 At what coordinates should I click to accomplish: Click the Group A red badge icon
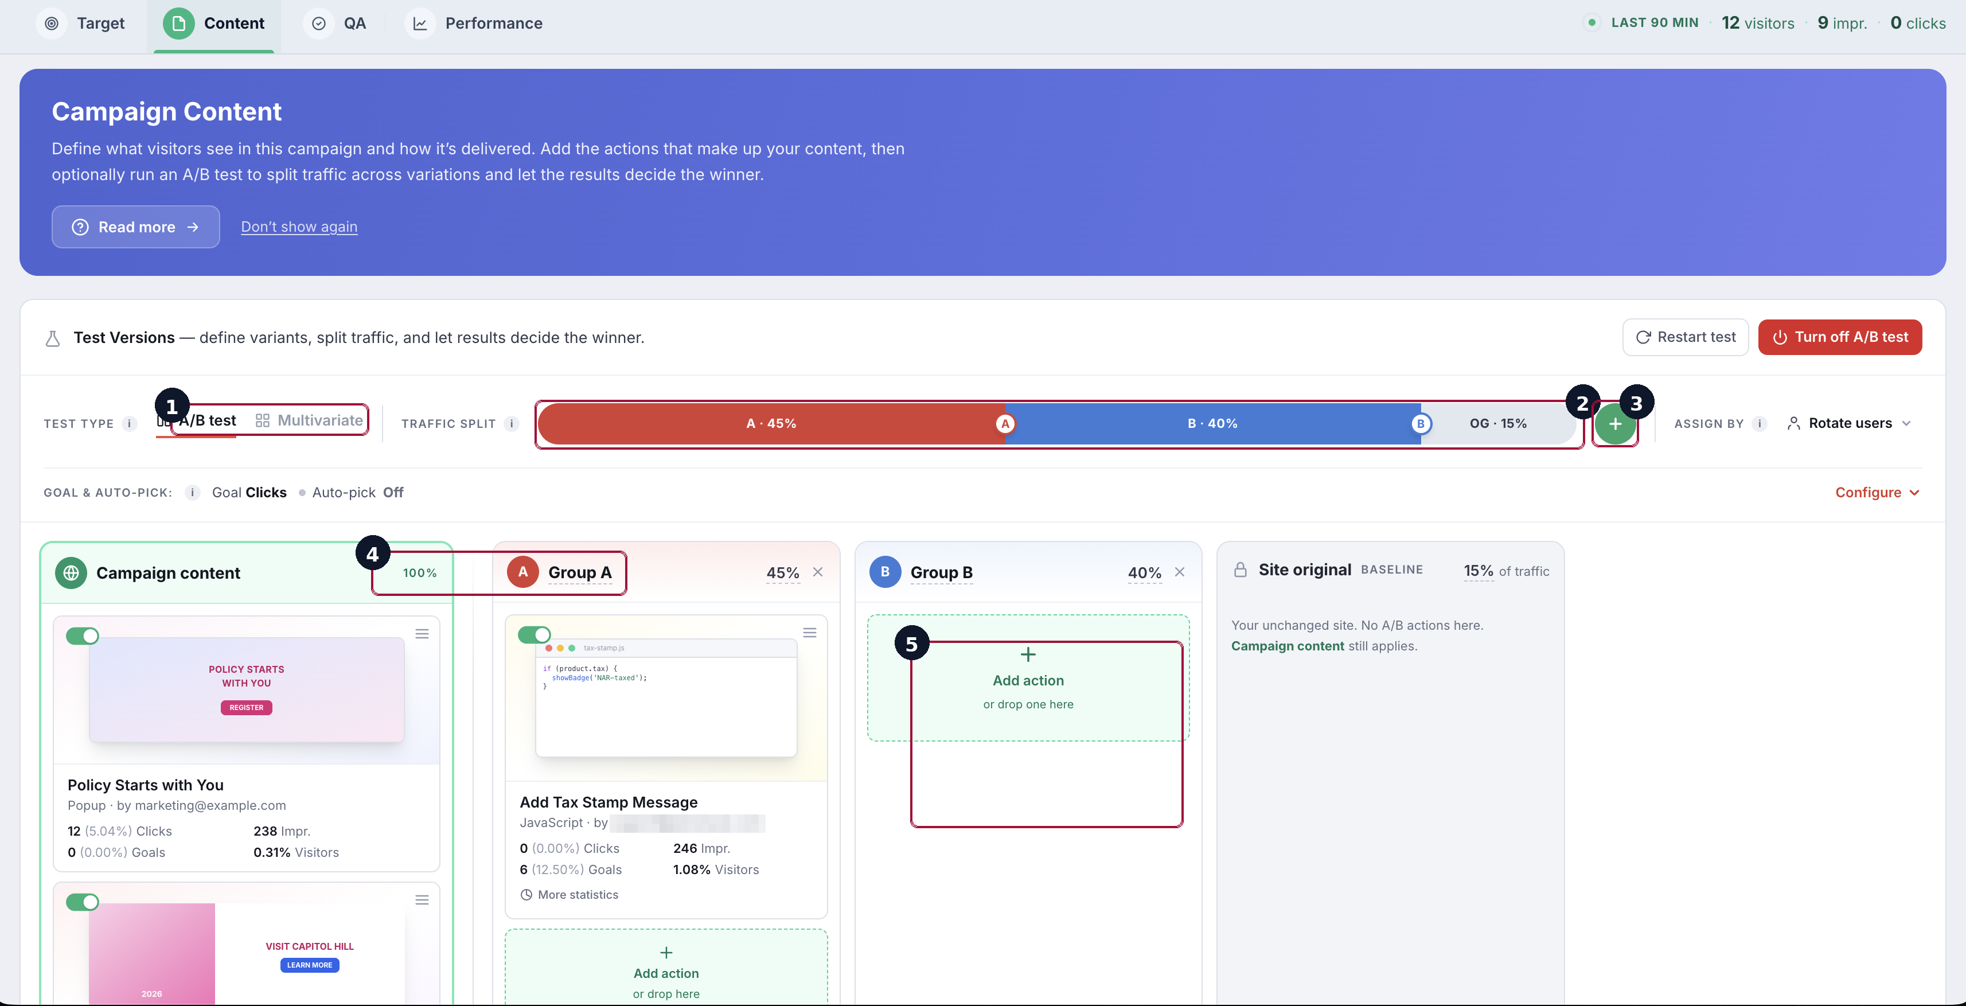pyautogui.click(x=523, y=572)
